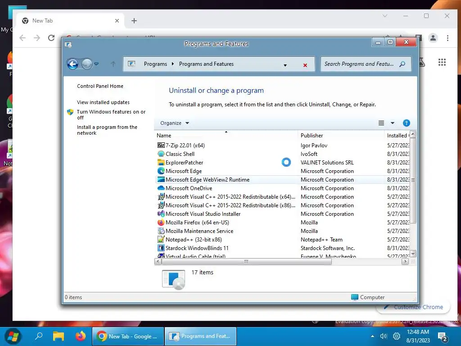Open view options dropdown arrow
This screenshot has width=461, height=346.
pos(392,123)
